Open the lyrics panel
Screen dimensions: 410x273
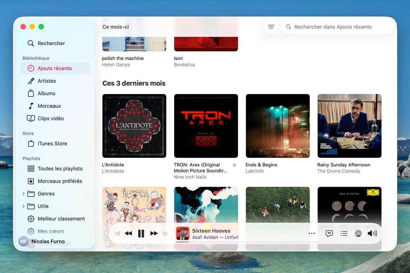329,234
